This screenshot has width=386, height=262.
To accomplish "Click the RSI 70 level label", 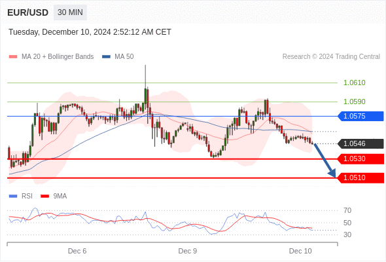I will 347,211.
